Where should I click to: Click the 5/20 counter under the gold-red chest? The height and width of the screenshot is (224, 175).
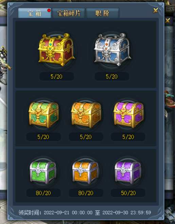56,76
